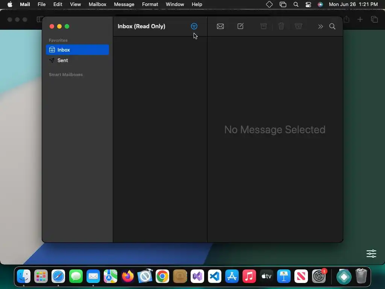
Task: Open Keynote from the Dock
Action: (284, 276)
